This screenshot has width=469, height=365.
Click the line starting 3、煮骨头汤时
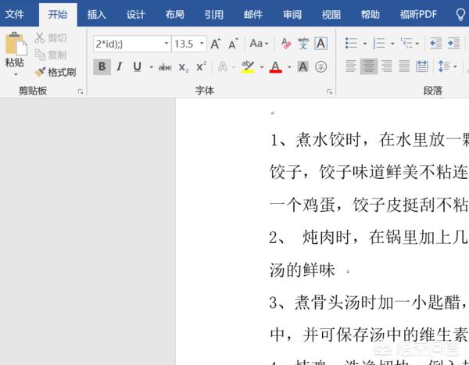pos(369,302)
